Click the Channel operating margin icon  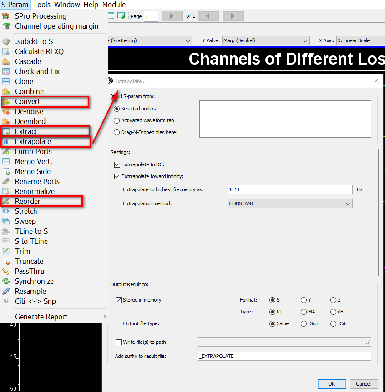click(x=6, y=26)
